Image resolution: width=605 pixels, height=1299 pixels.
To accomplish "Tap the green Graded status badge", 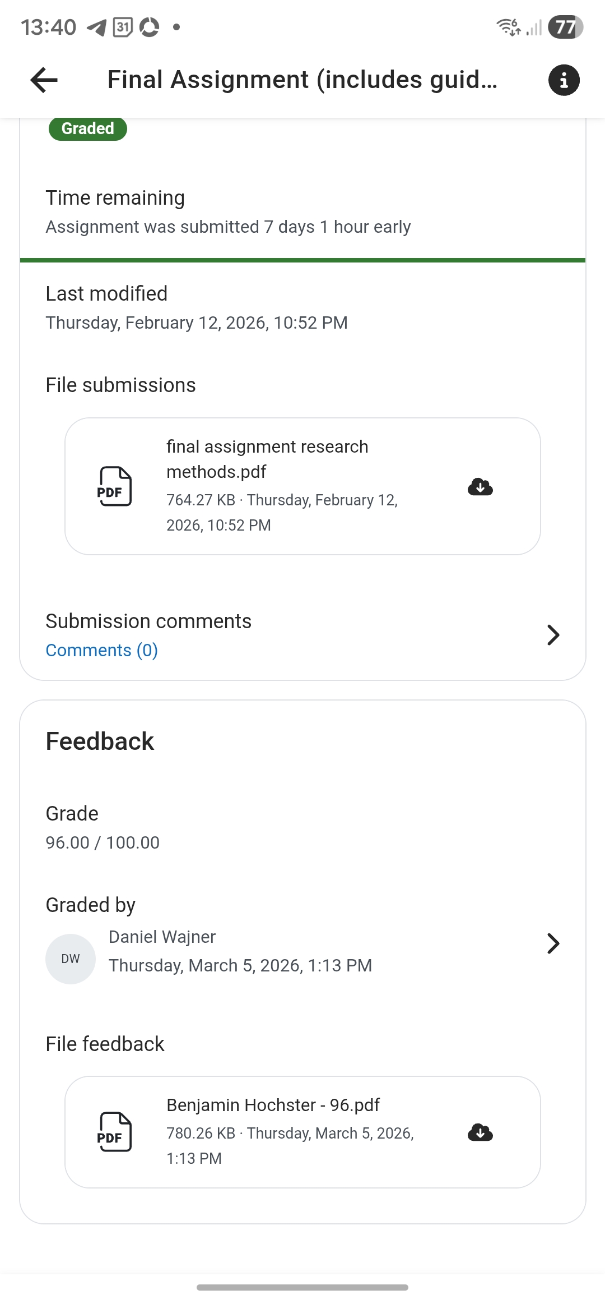I will tap(88, 128).
